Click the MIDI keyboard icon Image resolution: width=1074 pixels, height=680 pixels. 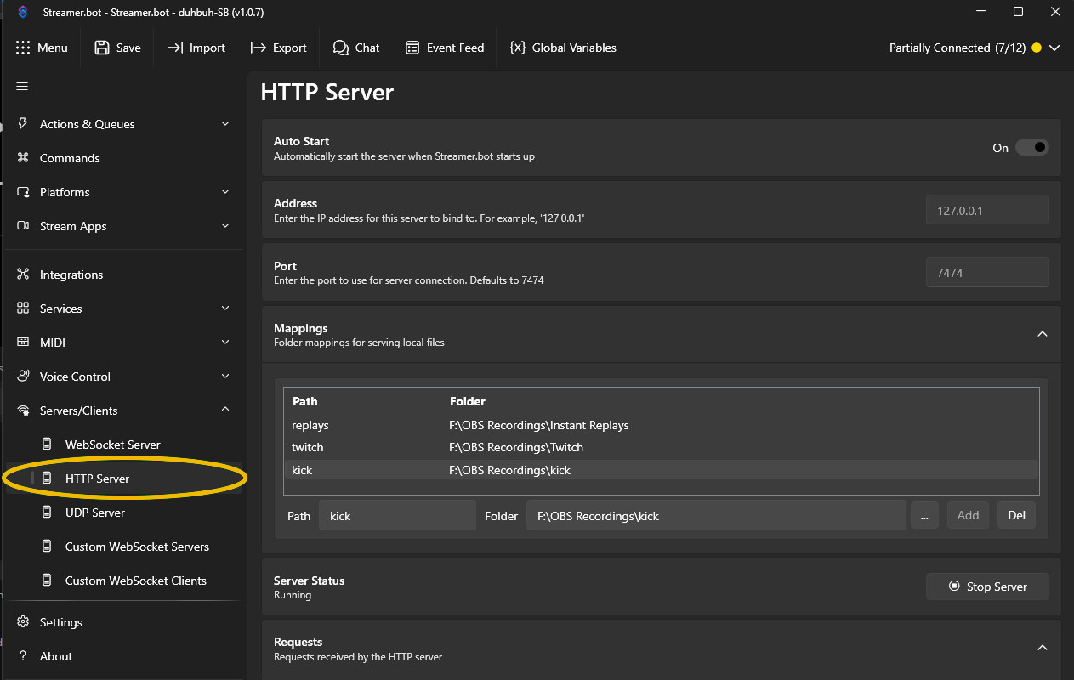(23, 343)
